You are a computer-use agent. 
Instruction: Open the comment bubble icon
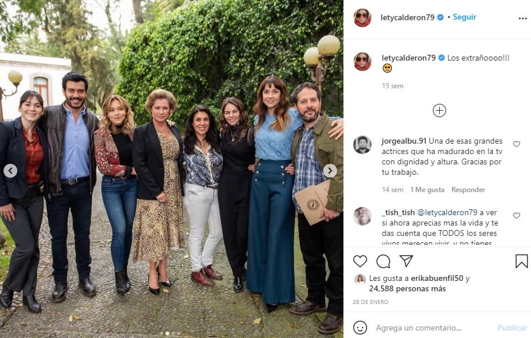(x=383, y=261)
